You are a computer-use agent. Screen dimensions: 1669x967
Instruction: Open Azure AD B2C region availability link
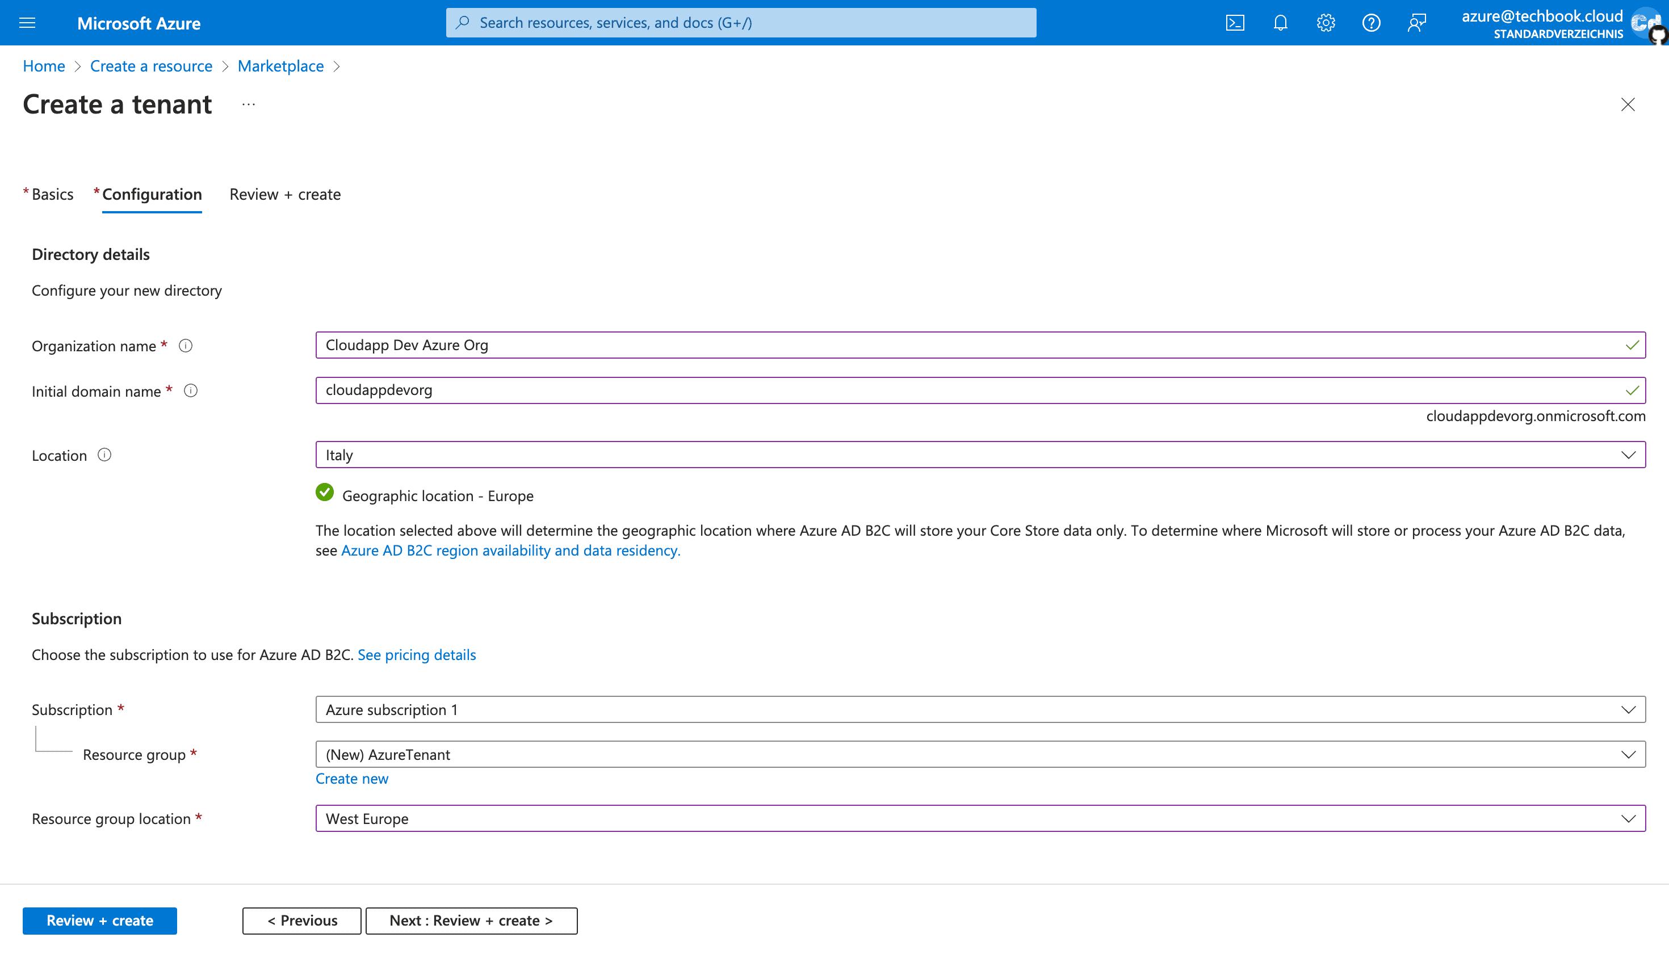click(510, 550)
